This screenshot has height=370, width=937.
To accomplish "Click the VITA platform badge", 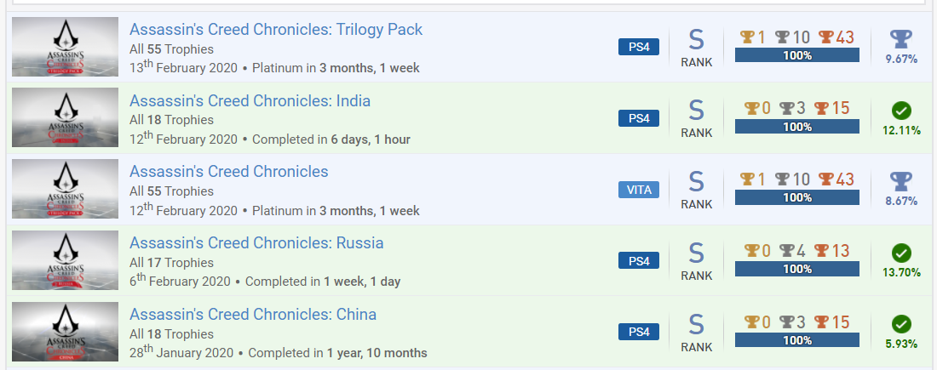I will pos(639,190).
